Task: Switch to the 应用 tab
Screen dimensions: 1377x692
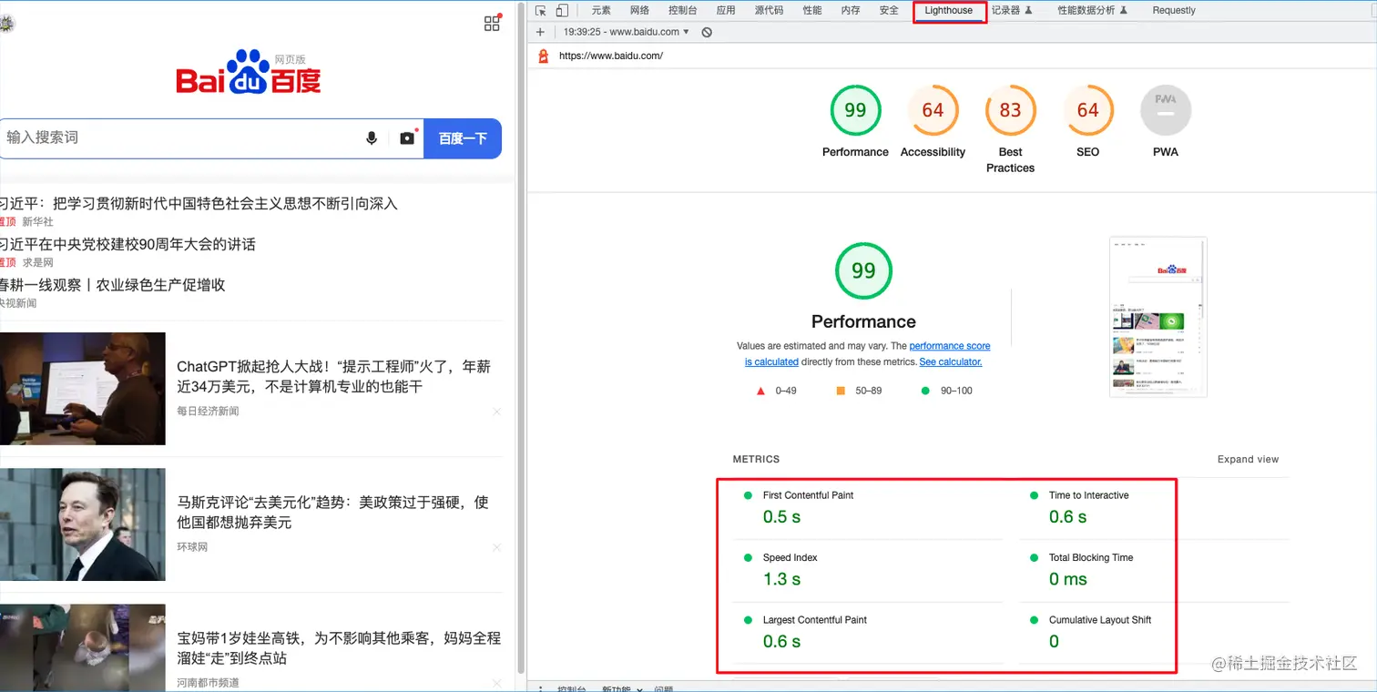Action: pyautogui.click(x=726, y=11)
